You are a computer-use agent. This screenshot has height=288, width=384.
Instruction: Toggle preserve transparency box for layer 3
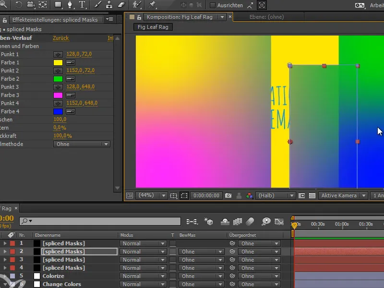pos(173,260)
